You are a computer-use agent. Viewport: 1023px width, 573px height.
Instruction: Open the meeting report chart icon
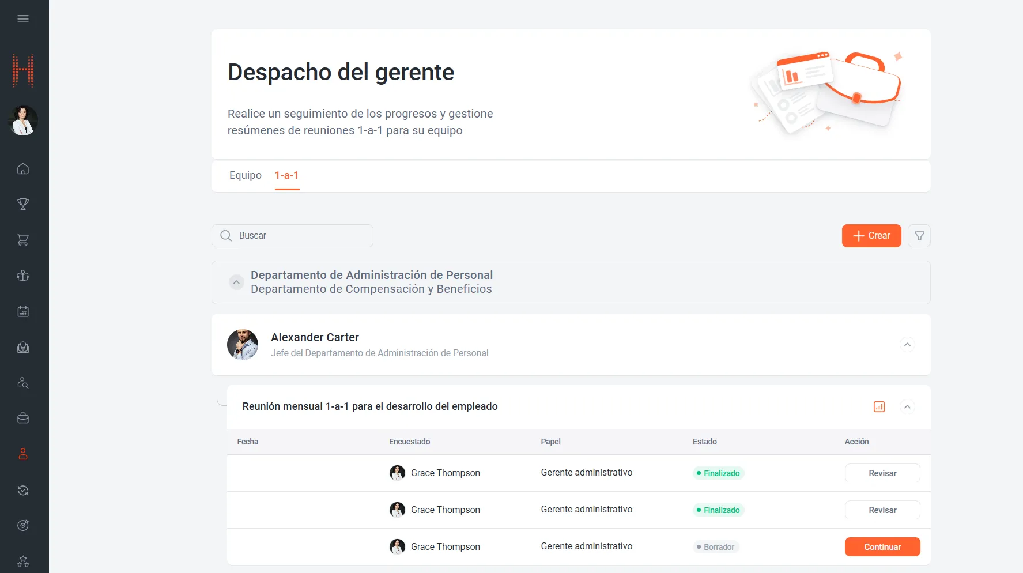click(x=879, y=407)
